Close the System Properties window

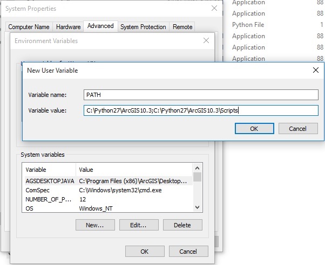point(214,8)
